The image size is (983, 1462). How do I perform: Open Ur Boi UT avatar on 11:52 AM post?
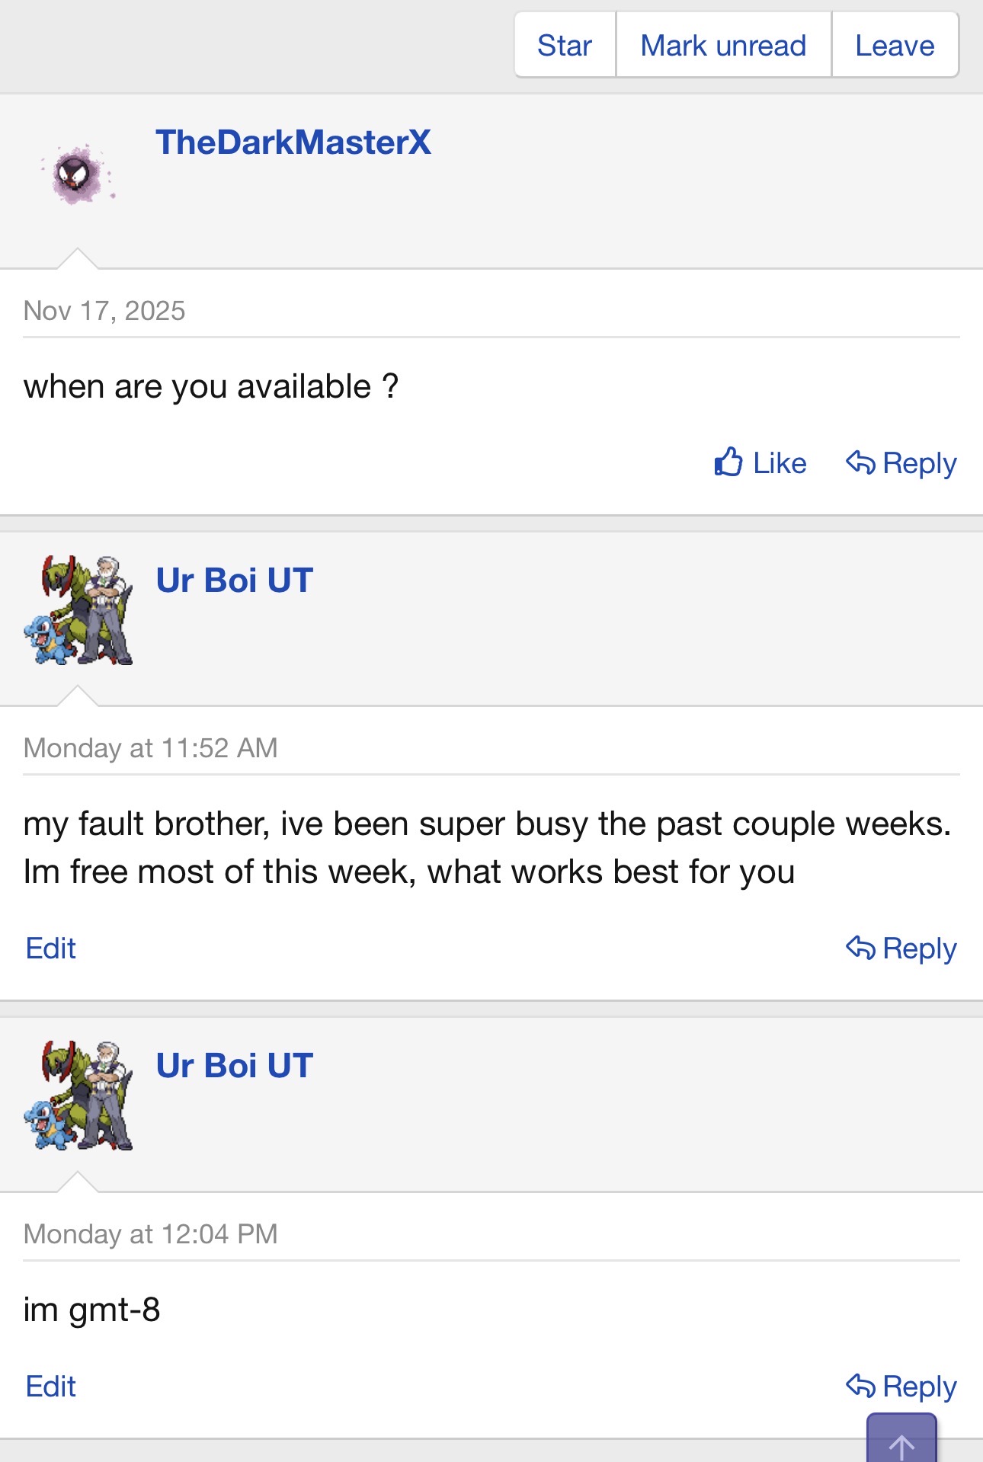pos(78,610)
